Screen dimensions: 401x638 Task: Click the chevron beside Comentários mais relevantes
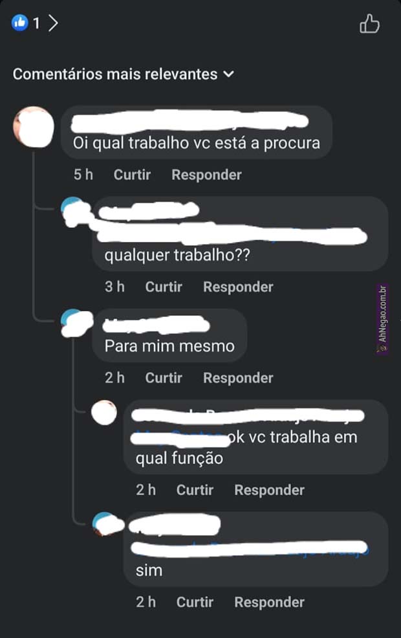[x=229, y=74]
